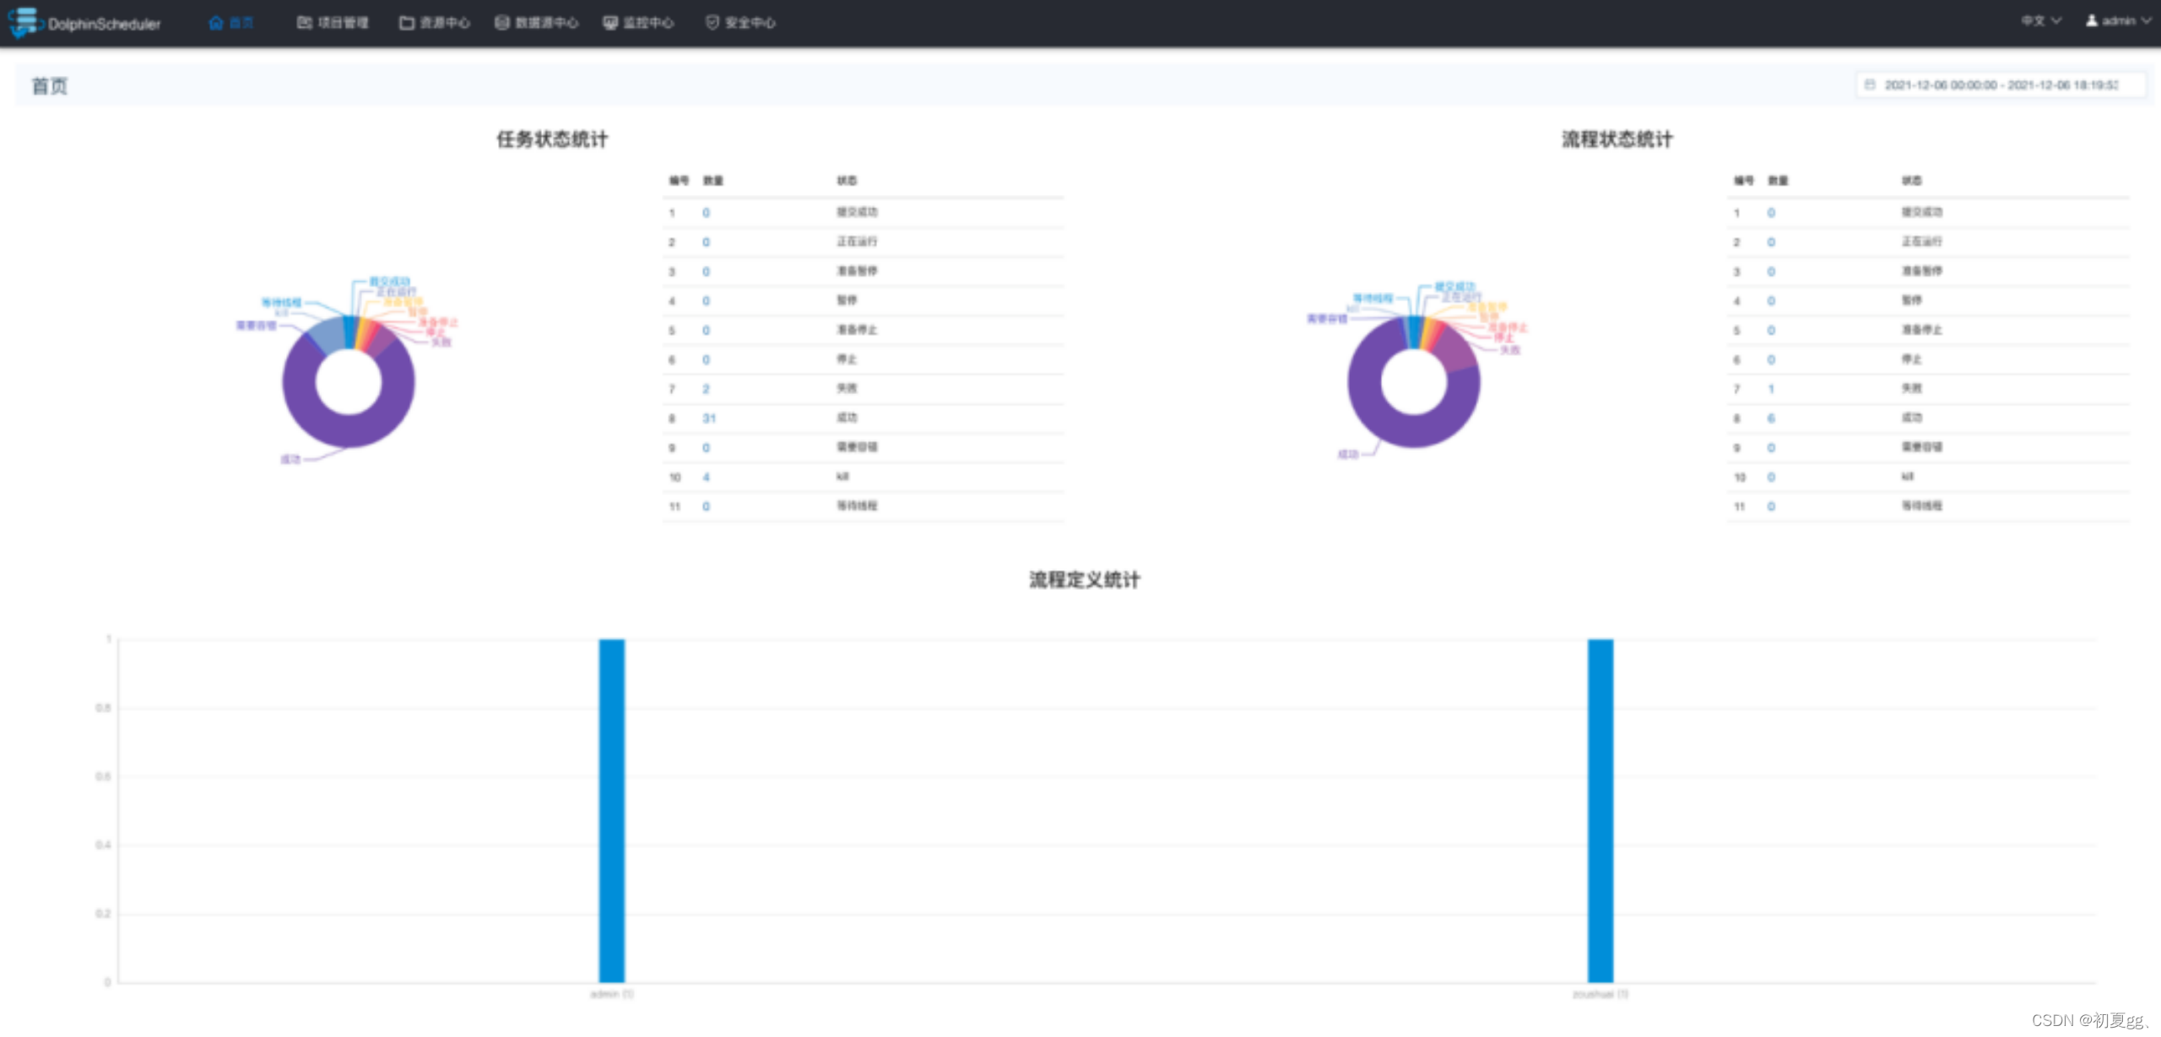The height and width of the screenshot is (1037, 2161).
Task: Click the admin user avatar icon
Action: coord(2092,21)
